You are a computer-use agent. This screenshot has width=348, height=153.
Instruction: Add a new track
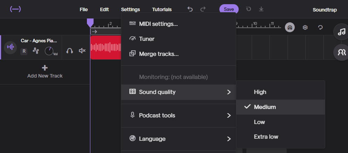[45, 72]
